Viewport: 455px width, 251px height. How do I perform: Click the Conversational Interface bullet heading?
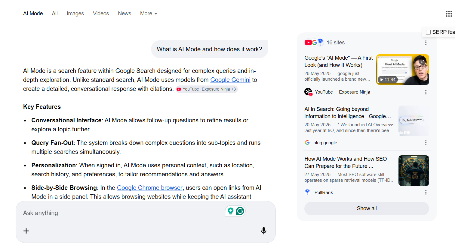(66, 120)
